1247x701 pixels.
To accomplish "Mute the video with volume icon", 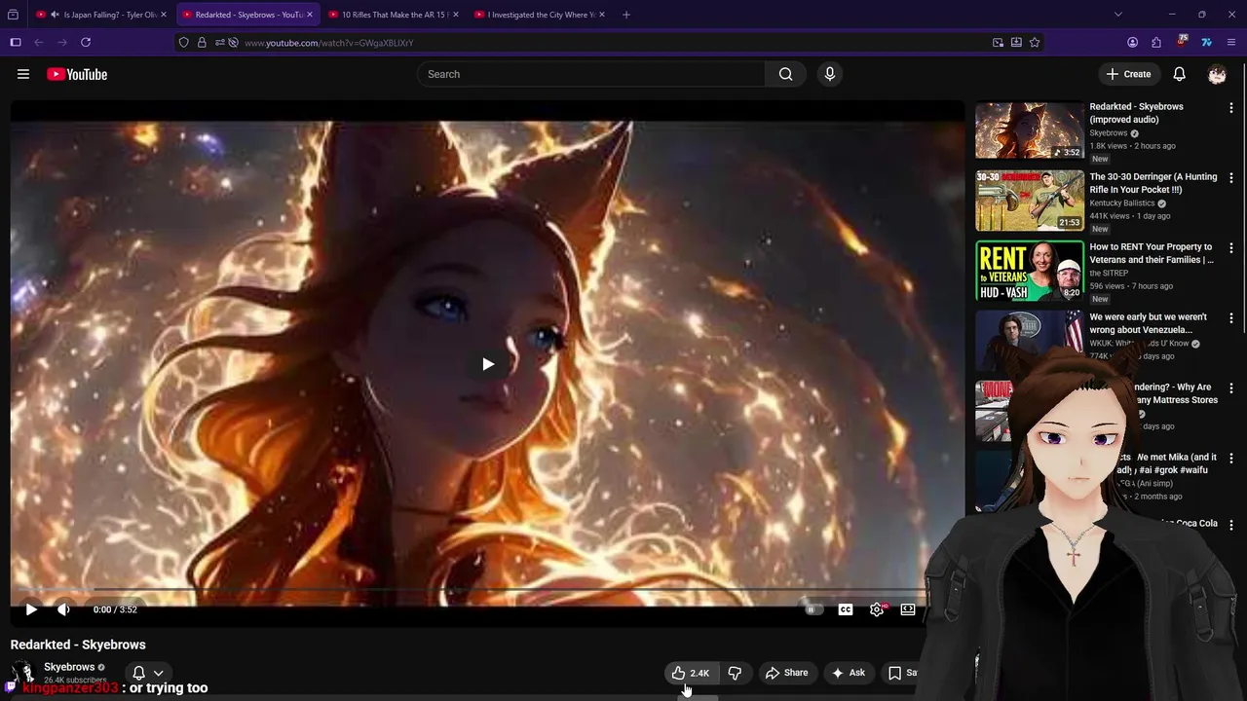I will pos(63,609).
